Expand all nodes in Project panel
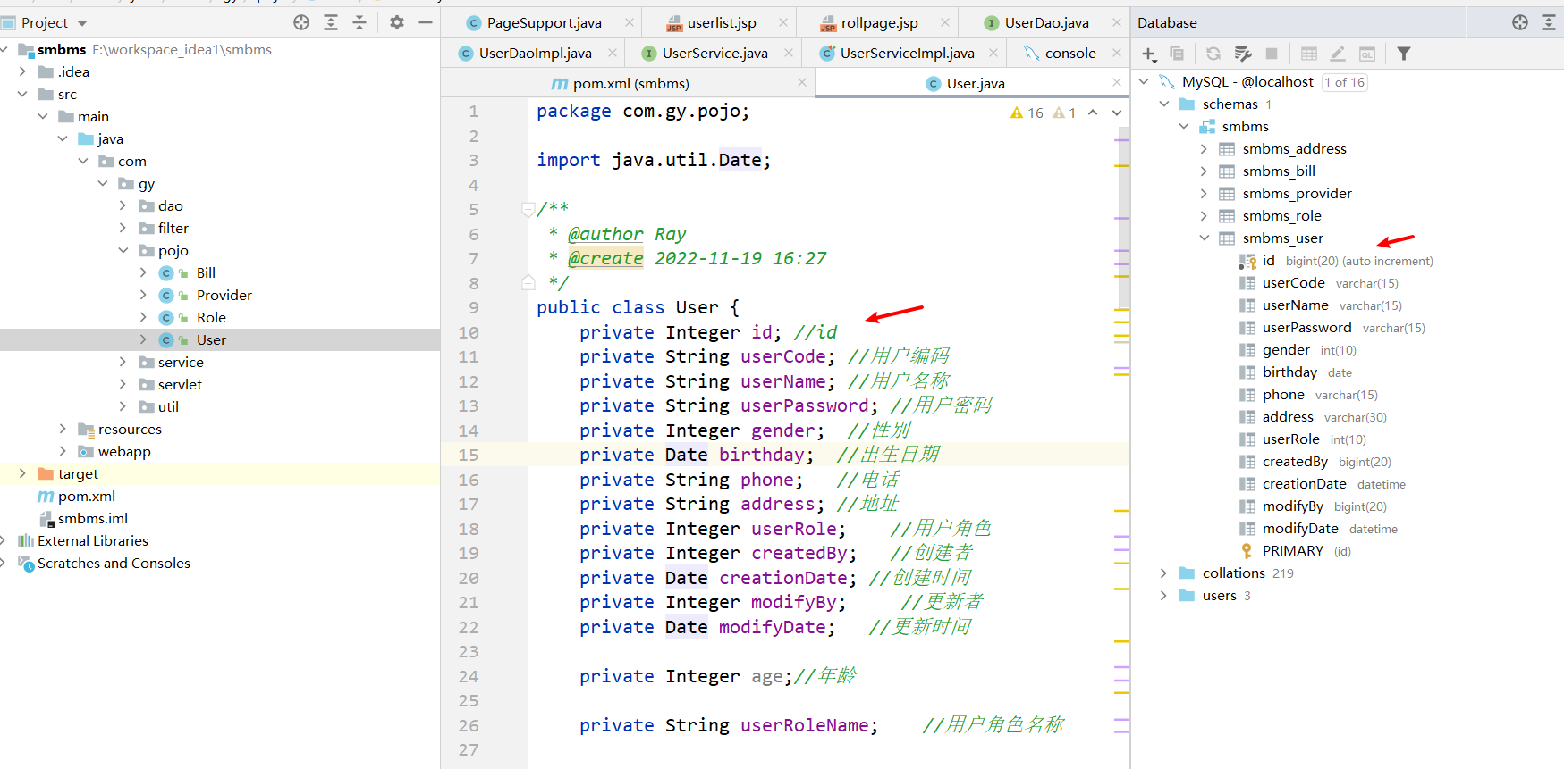The image size is (1564, 769). pyautogui.click(x=331, y=22)
